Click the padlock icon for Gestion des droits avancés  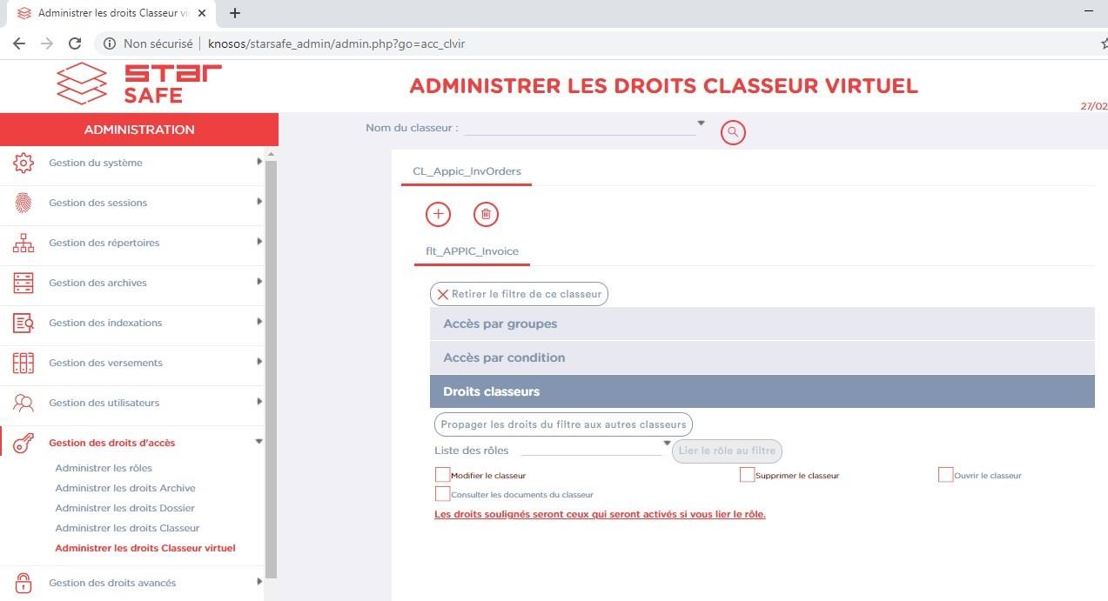[24, 583]
